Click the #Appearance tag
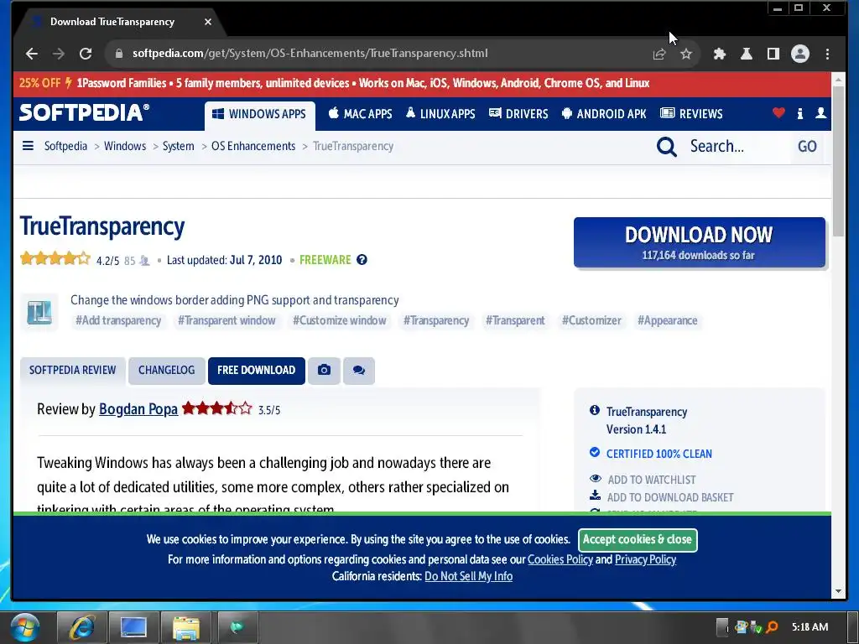This screenshot has height=644, width=859. coord(667,320)
